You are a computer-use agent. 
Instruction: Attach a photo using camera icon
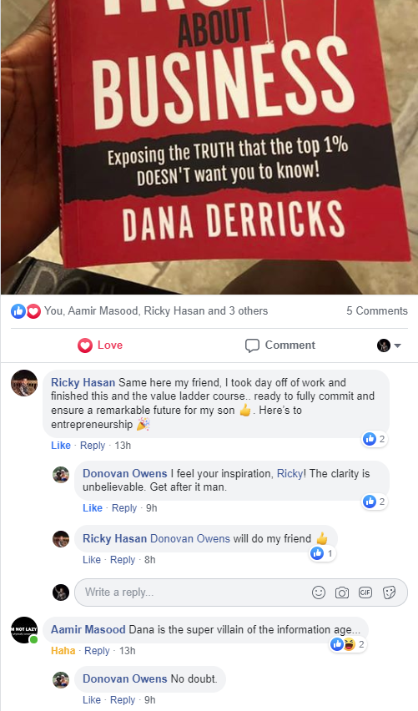pyautogui.click(x=342, y=592)
